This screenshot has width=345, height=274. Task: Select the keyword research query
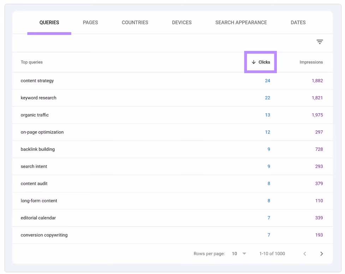tap(38, 98)
